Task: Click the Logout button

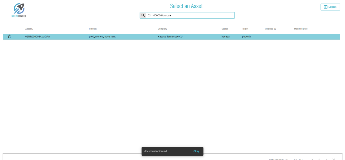Action: [x=330, y=7]
